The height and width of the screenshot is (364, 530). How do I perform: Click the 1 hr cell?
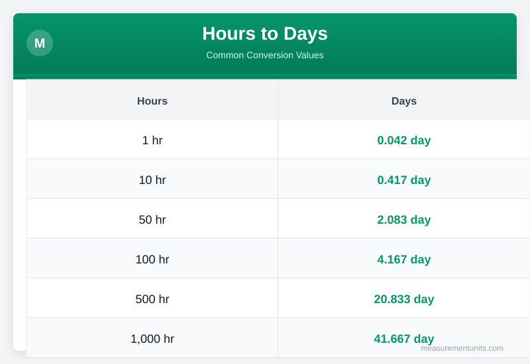[152, 139]
